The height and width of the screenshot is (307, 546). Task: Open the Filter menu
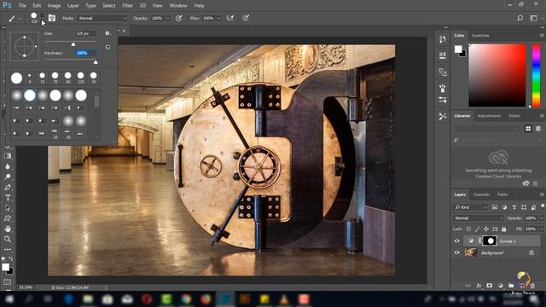[127, 6]
